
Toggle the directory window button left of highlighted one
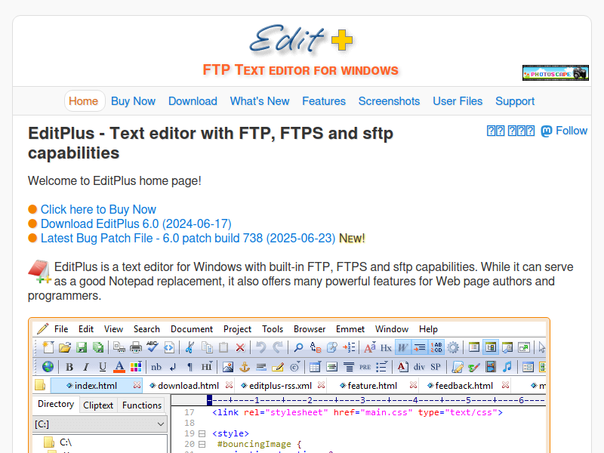pos(474,347)
